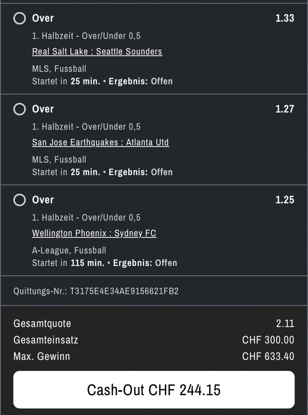The image size is (308, 415).
Task: Select the status circle for Real Salt Lake bet
Action: pos(20,18)
